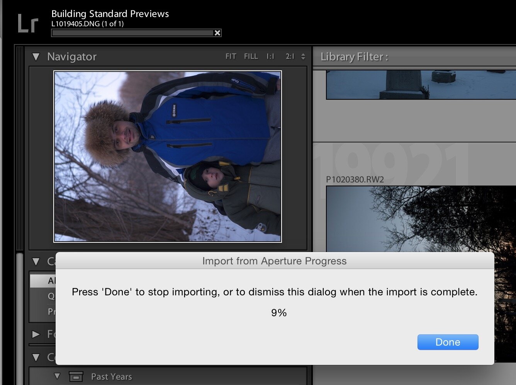
Task: Click the left panel edge collapse strip
Action: pos(19,149)
